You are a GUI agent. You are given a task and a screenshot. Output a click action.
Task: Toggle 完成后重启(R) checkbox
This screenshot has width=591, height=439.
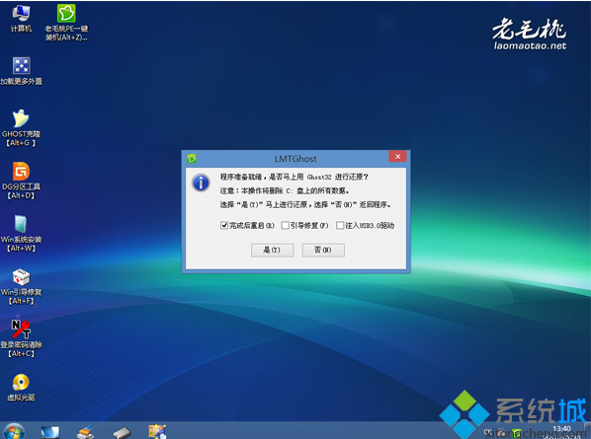click(x=224, y=225)
